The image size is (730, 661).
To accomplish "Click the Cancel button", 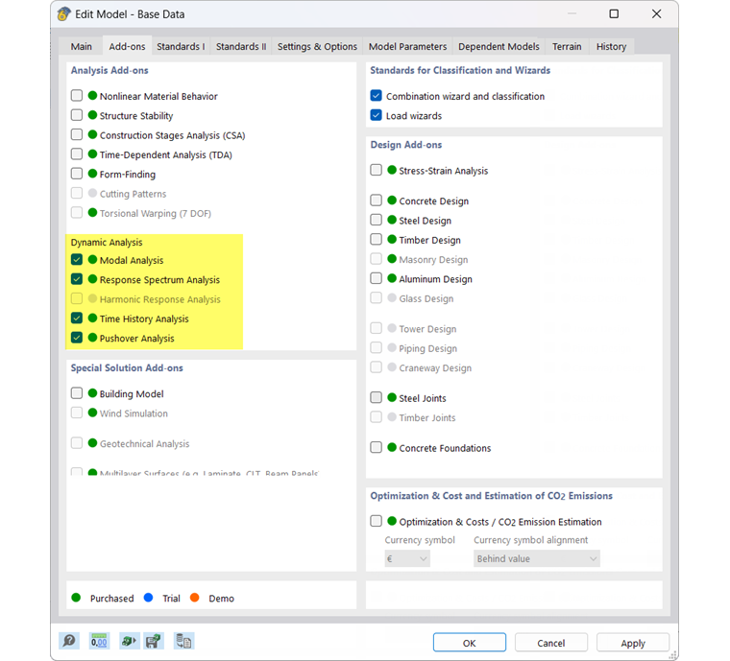I will pyautogui.click(x=551, y=643).
